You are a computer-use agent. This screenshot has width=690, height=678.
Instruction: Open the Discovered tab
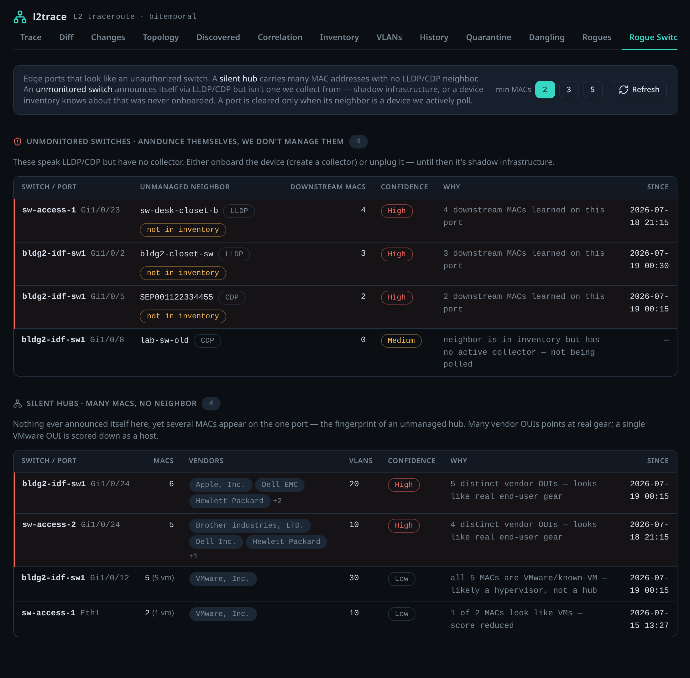tap(218, 37)
